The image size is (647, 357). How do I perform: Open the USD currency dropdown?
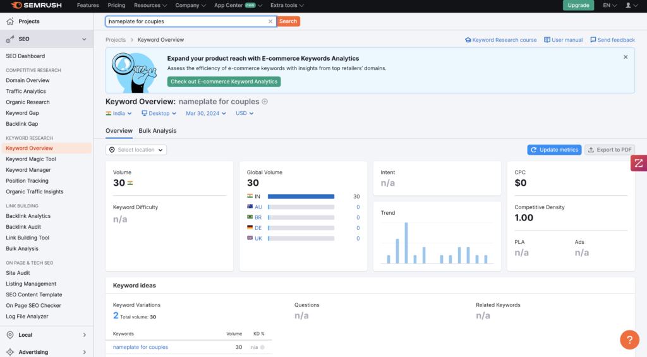(x=245, y=113)
